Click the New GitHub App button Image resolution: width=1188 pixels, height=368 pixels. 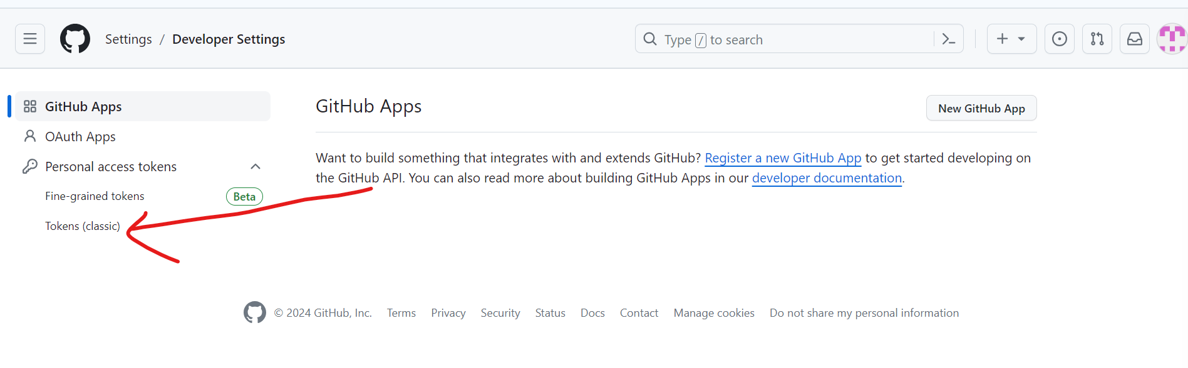tap(981, 108)
